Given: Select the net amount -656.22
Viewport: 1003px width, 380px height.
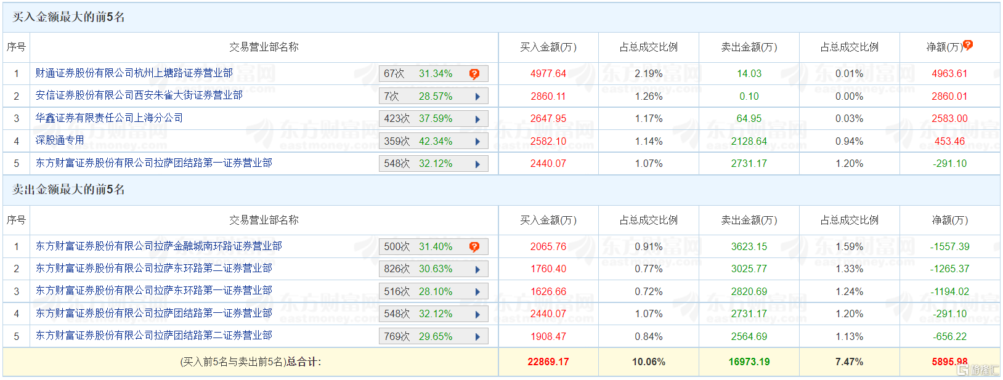Looking at the screenshot, I should [x=949, y=336].
